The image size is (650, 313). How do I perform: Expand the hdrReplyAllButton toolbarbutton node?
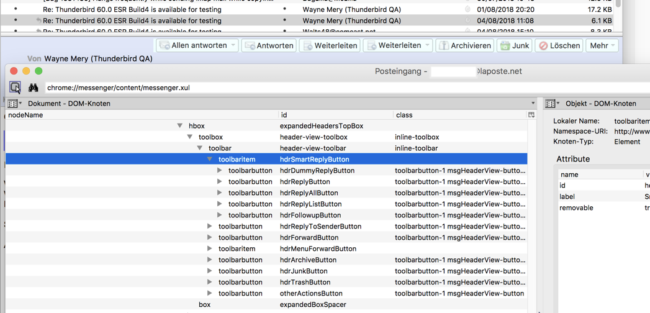coord(220,193)
